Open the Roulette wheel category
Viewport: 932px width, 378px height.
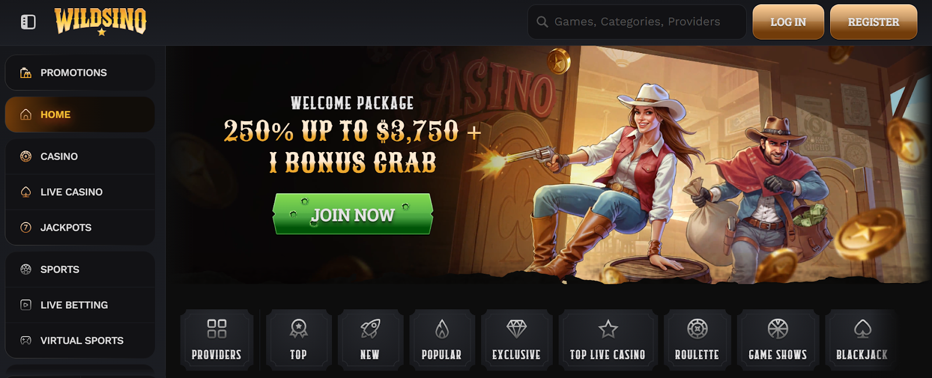tap(697, 340)
